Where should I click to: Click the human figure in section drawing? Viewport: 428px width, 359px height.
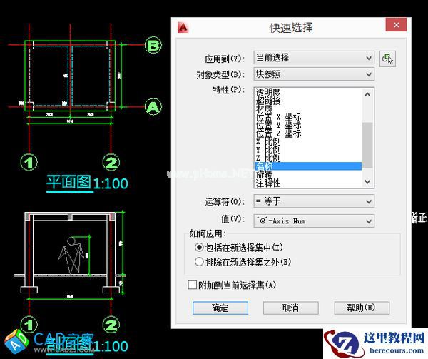71,256
